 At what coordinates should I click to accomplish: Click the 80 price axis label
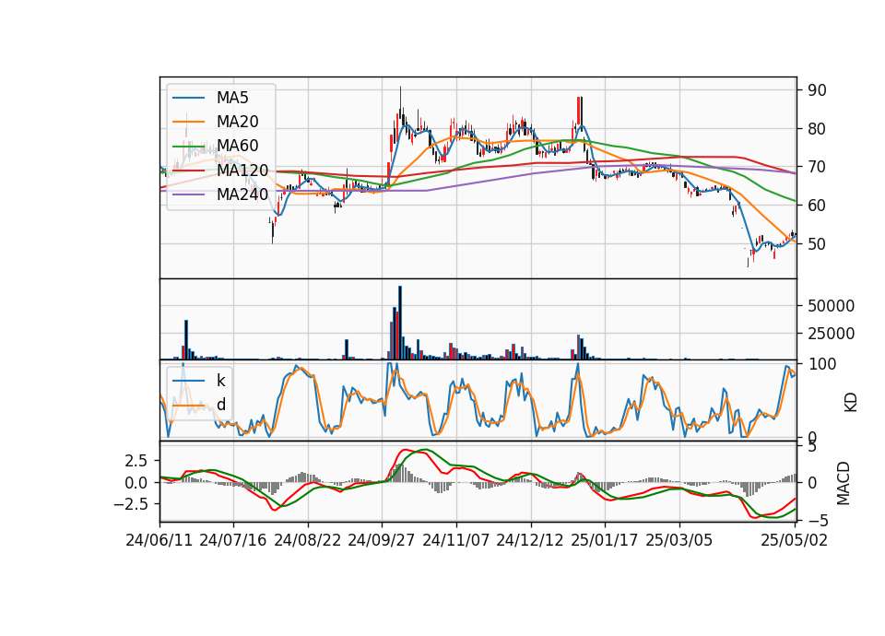[x=817, y=129]
